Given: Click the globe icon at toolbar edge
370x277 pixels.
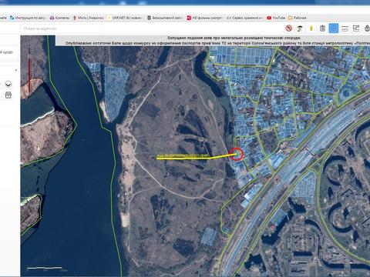Looking at the screenshot, I should [367, 28].
